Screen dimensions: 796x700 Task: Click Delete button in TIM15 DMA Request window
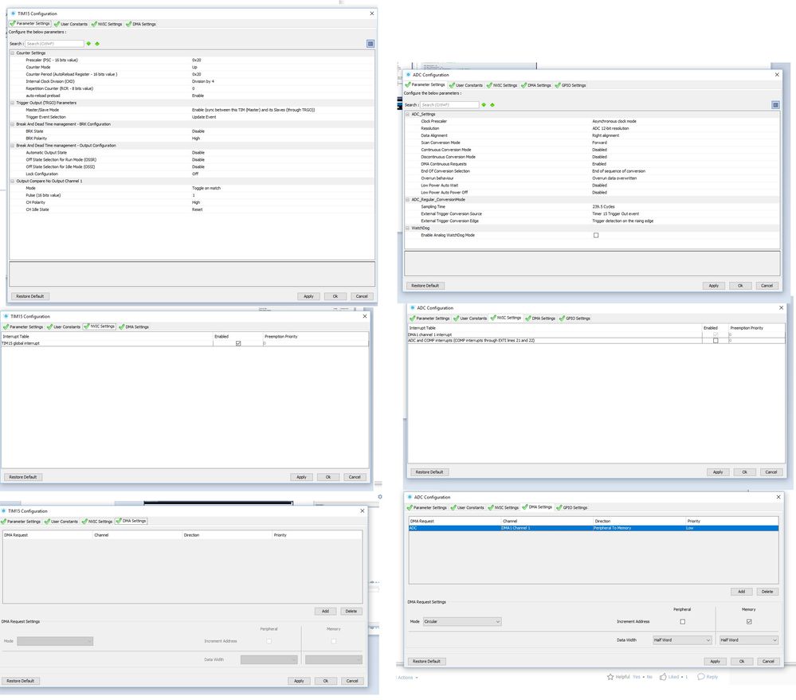pos(351,612)
